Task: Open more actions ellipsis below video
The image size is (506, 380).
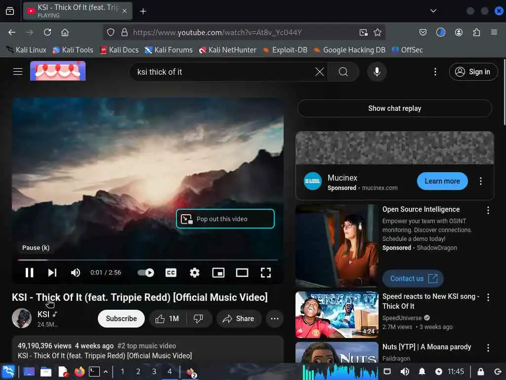Action: (275, 319)
